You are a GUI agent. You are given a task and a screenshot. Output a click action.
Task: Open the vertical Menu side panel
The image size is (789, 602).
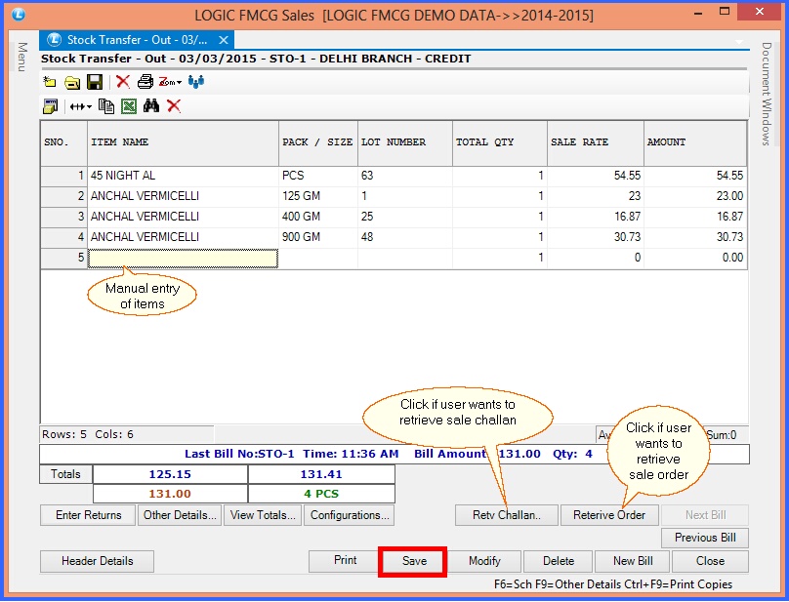point(22,57)
